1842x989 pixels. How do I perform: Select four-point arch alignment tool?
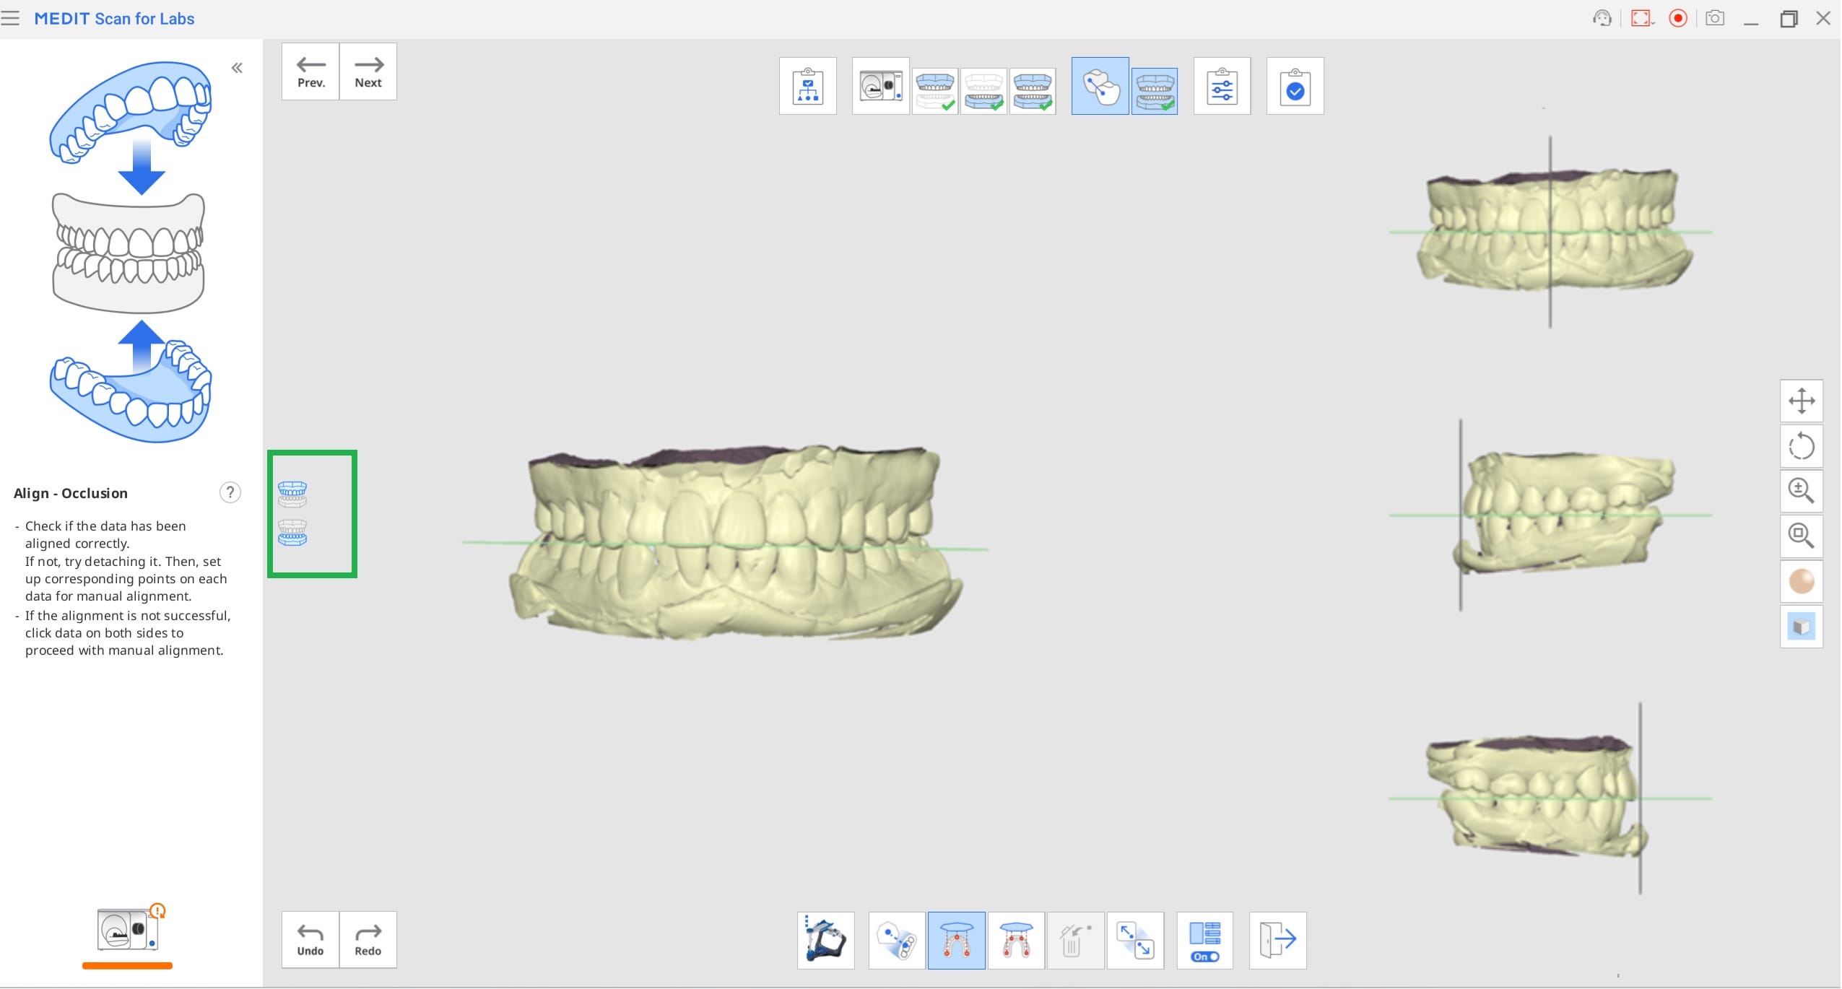[x=1015, y=940]
